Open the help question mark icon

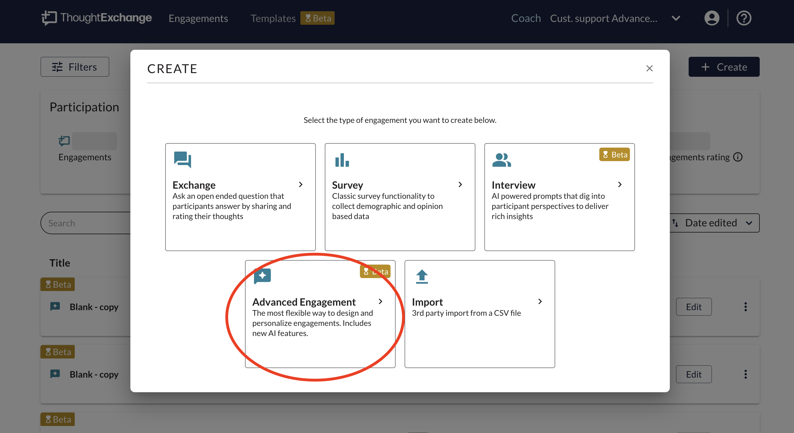(744, 18)
